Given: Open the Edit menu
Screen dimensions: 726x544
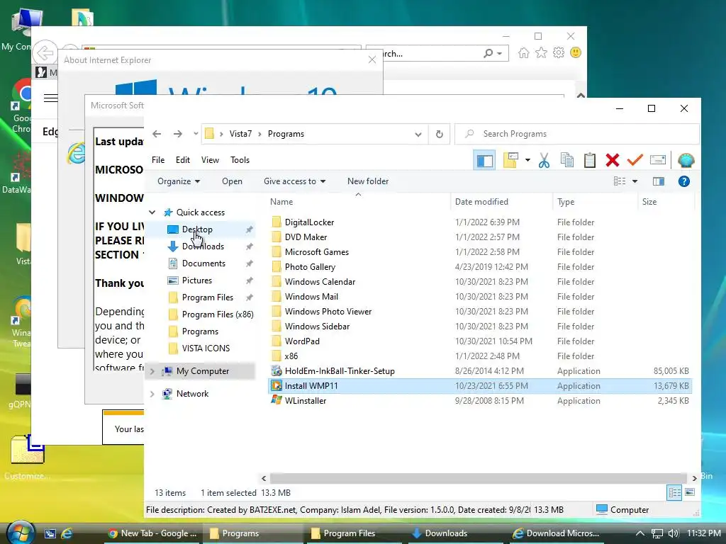Looking at the screenshot, I should coord(183,160).
